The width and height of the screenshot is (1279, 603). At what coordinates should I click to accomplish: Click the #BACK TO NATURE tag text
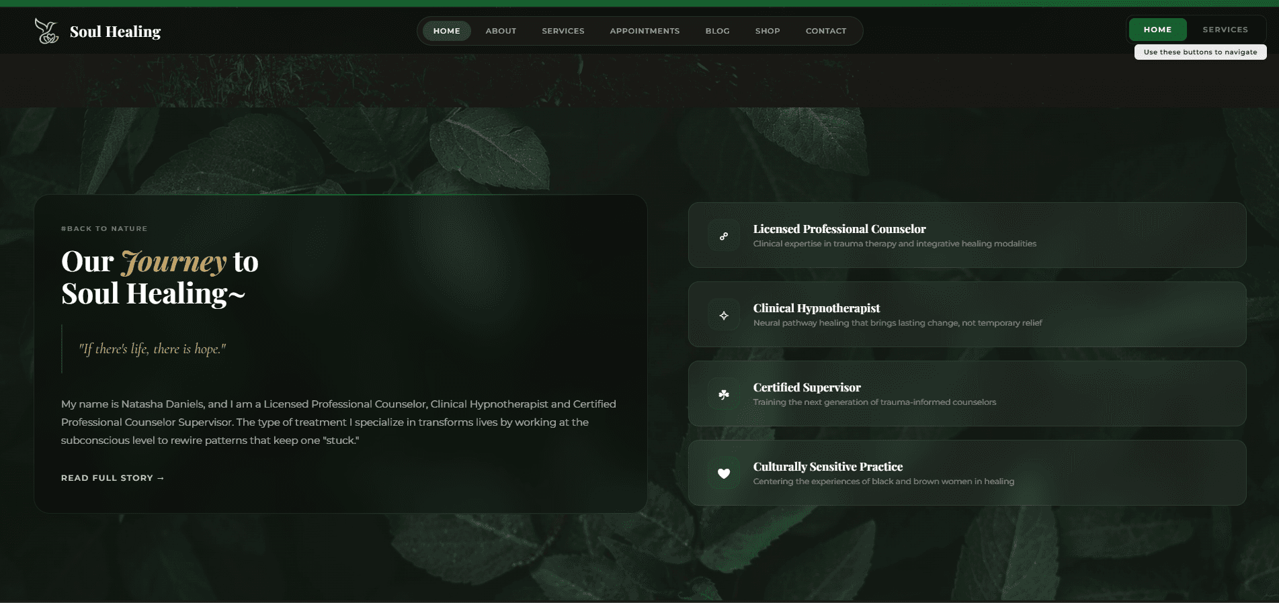click(104, 229)
